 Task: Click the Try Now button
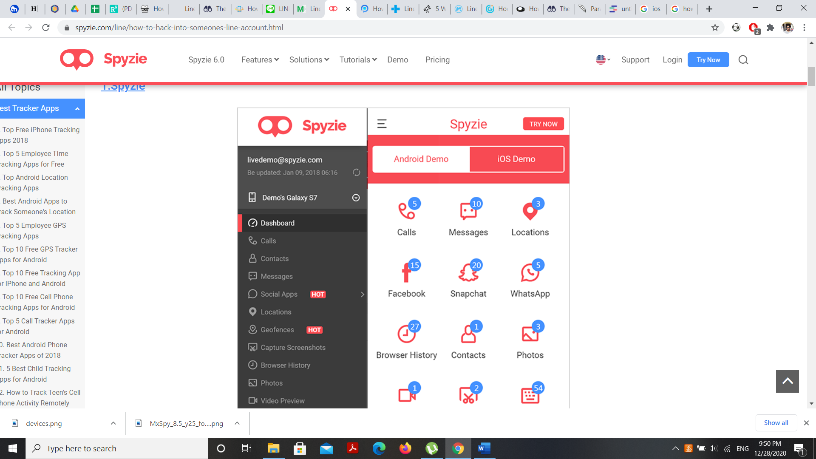708,59
